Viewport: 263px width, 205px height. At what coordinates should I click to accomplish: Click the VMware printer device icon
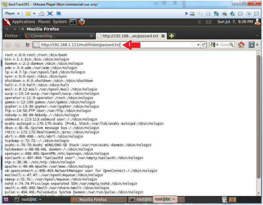click(224, 14)
